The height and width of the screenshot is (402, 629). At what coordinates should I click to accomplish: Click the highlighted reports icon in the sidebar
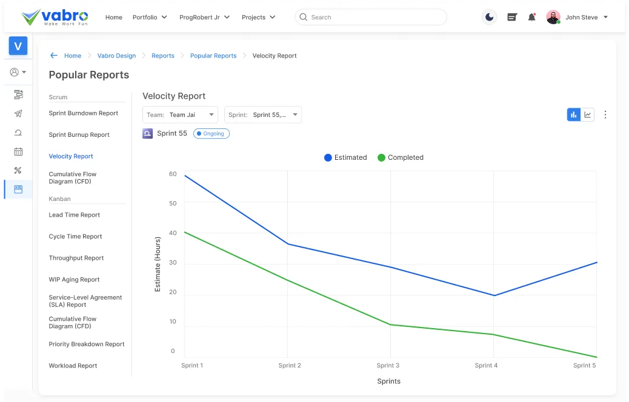point(18,189)
